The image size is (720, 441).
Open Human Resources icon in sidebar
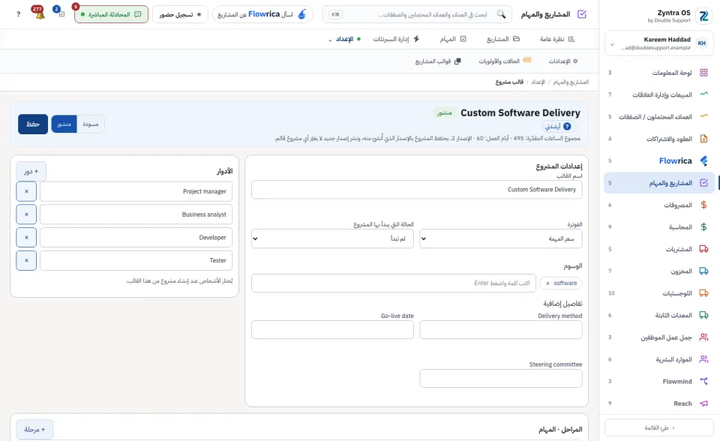pyautogui.click(x=703, y=359)
